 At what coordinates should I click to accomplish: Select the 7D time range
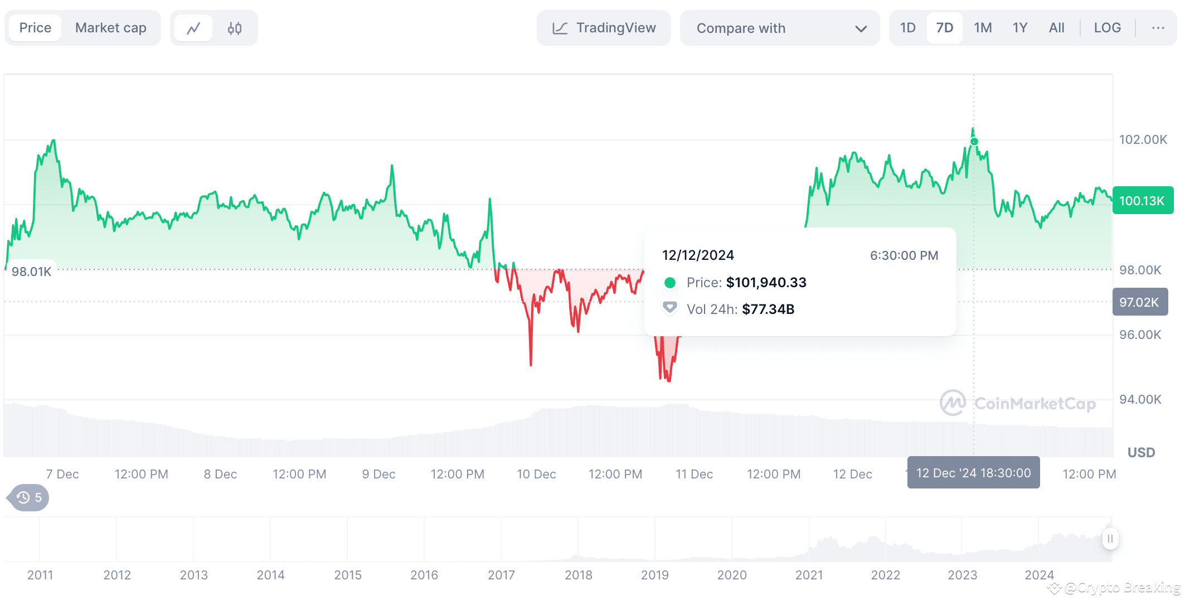pyautogui.click(x=944, y=28)
